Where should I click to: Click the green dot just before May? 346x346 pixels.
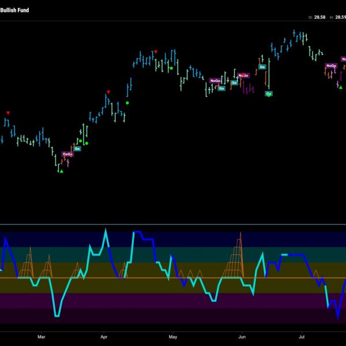(x=171, y=68)
